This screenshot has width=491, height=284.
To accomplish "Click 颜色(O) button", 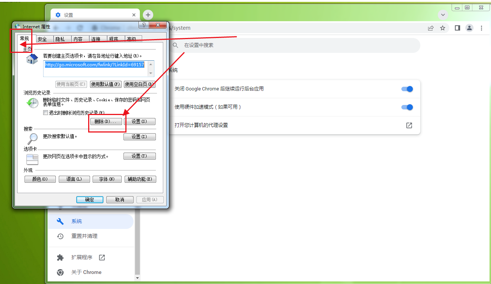I will 40,179.
